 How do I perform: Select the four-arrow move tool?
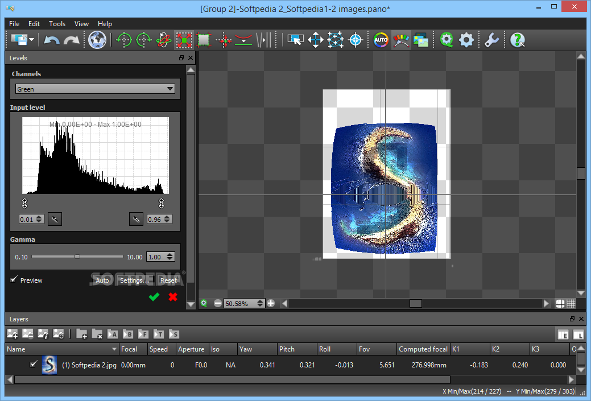pyautogui.click(x=316, y=40)
